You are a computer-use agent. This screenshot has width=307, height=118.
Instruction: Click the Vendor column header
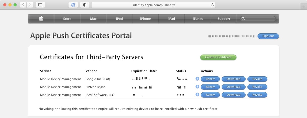pyautogui.click(x=91, y=71)
